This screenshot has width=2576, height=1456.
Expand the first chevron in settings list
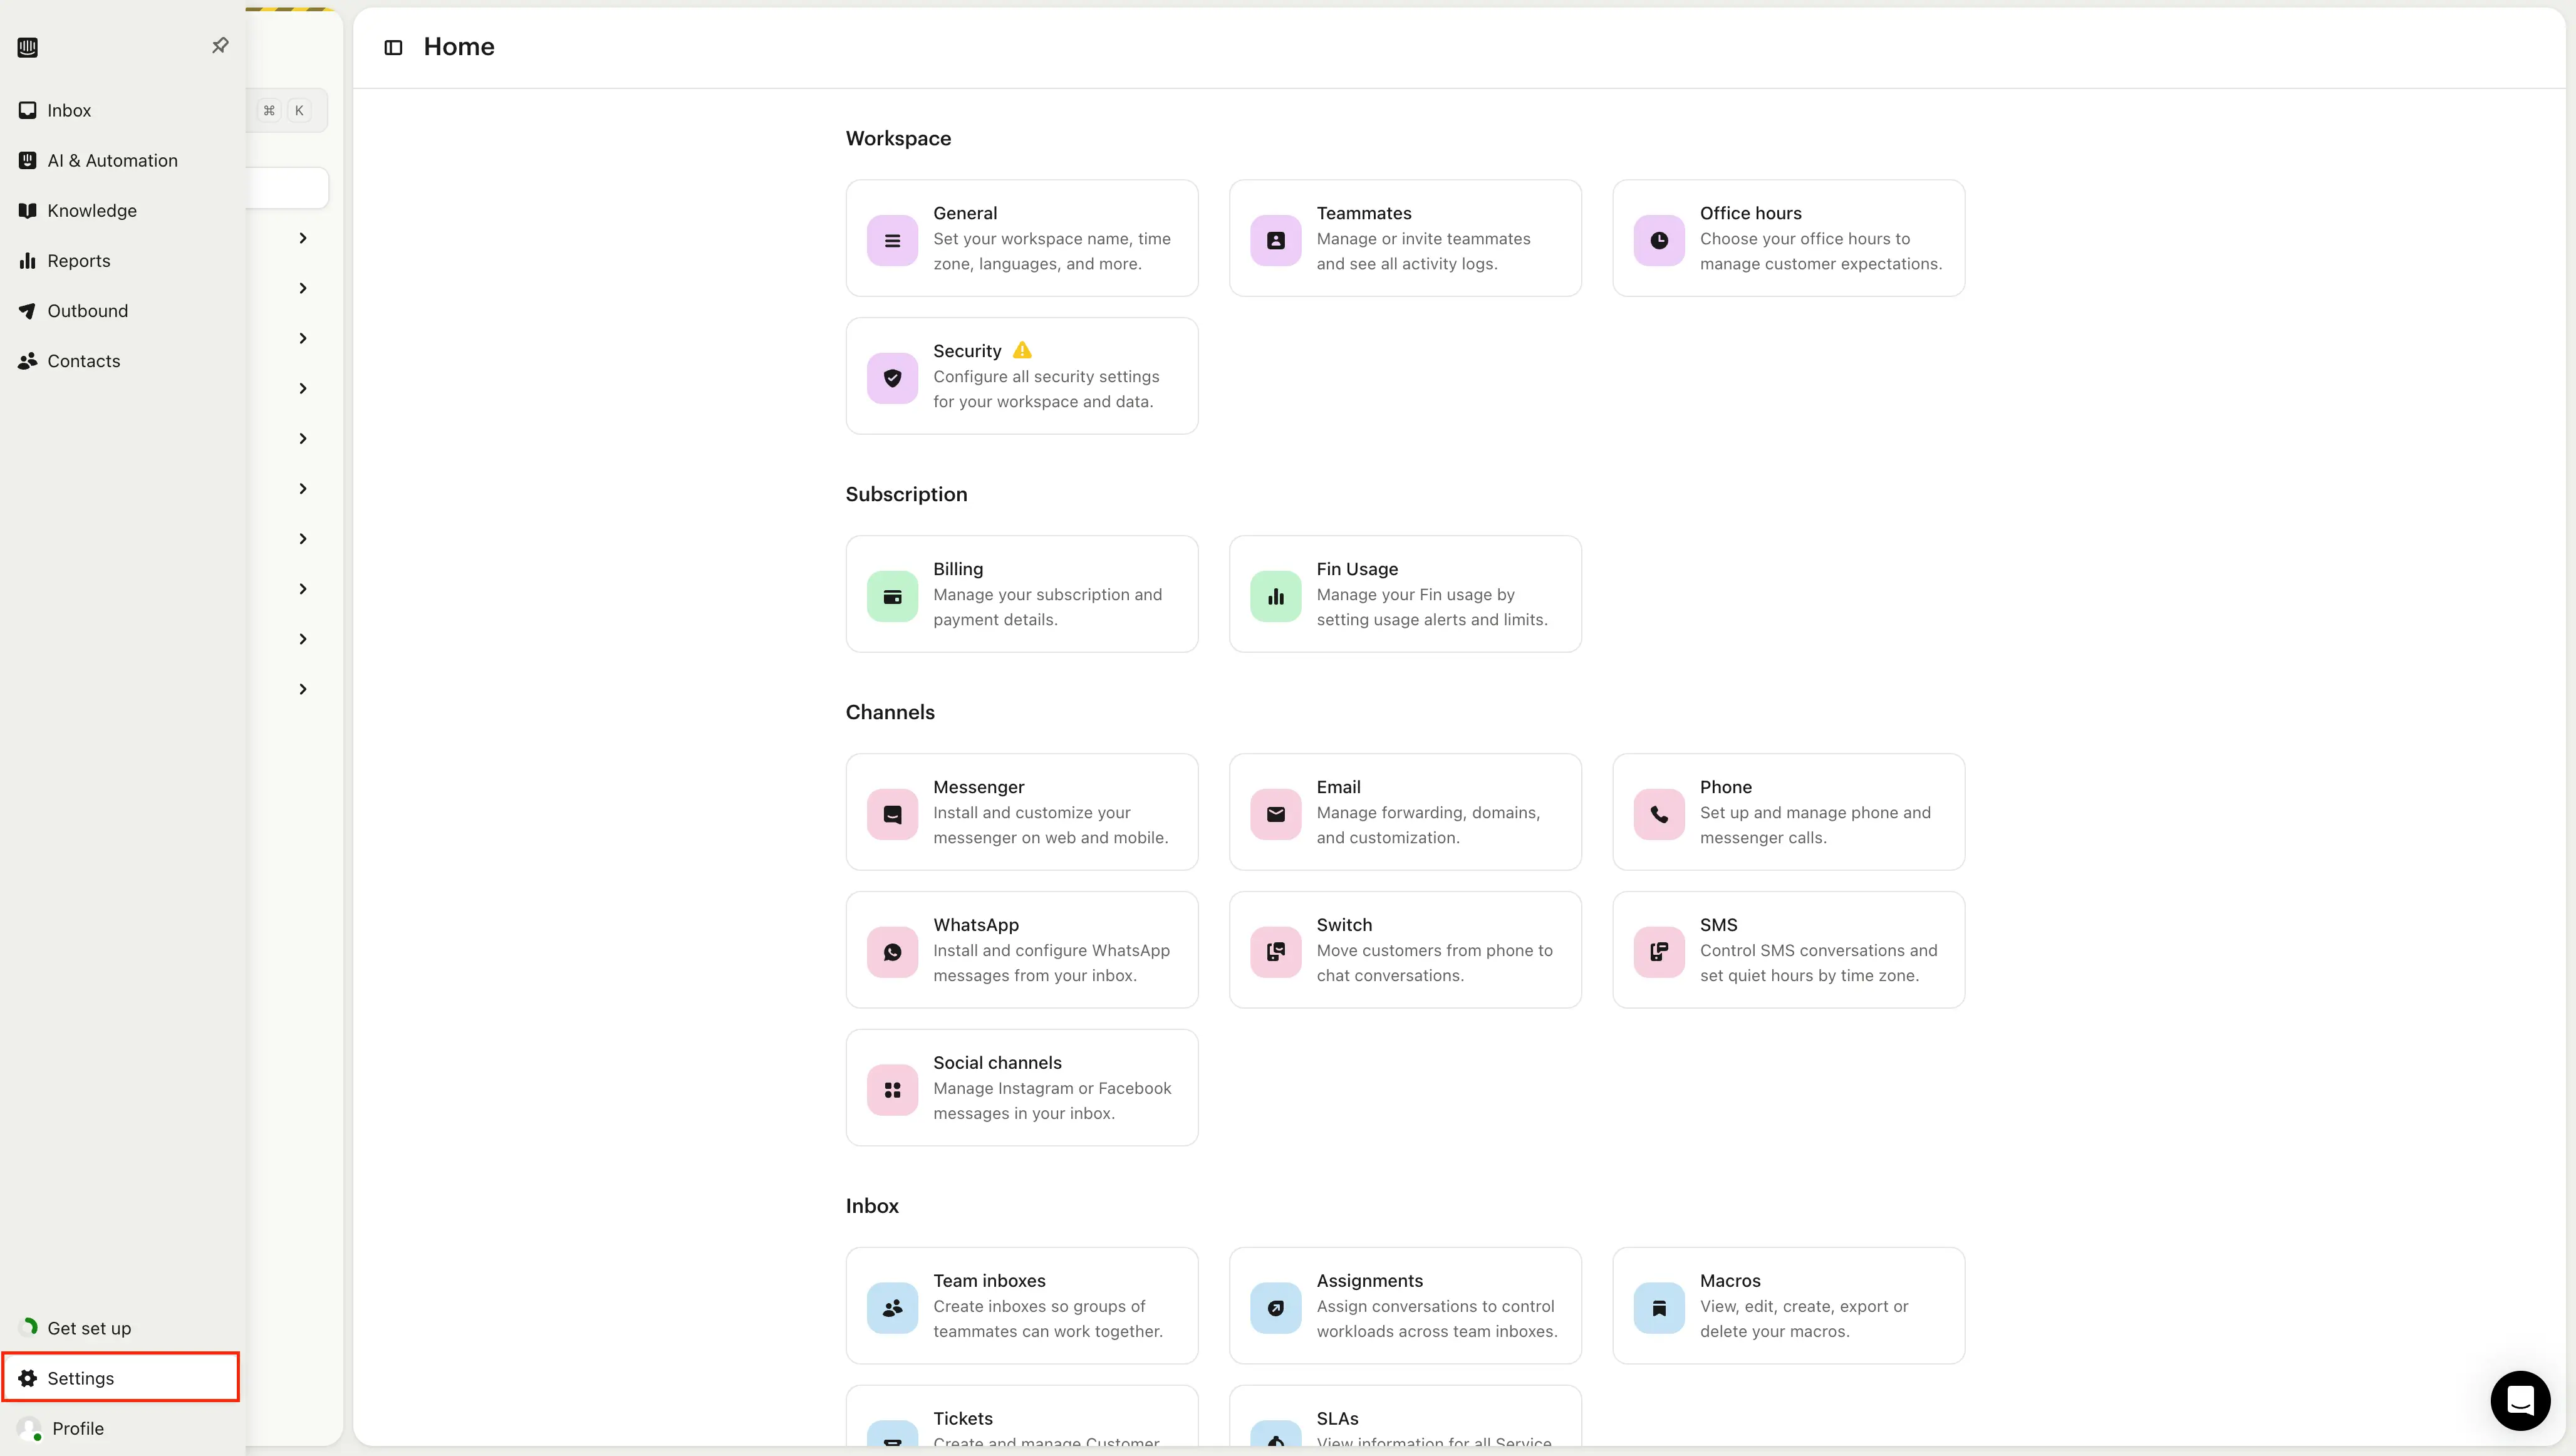point(303,238)
